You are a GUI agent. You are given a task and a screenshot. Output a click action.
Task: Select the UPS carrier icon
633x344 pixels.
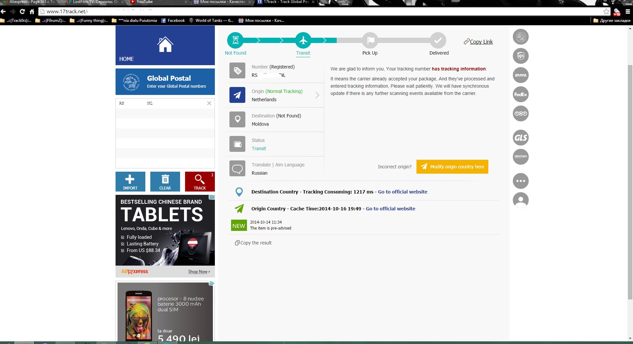[521, 56]
